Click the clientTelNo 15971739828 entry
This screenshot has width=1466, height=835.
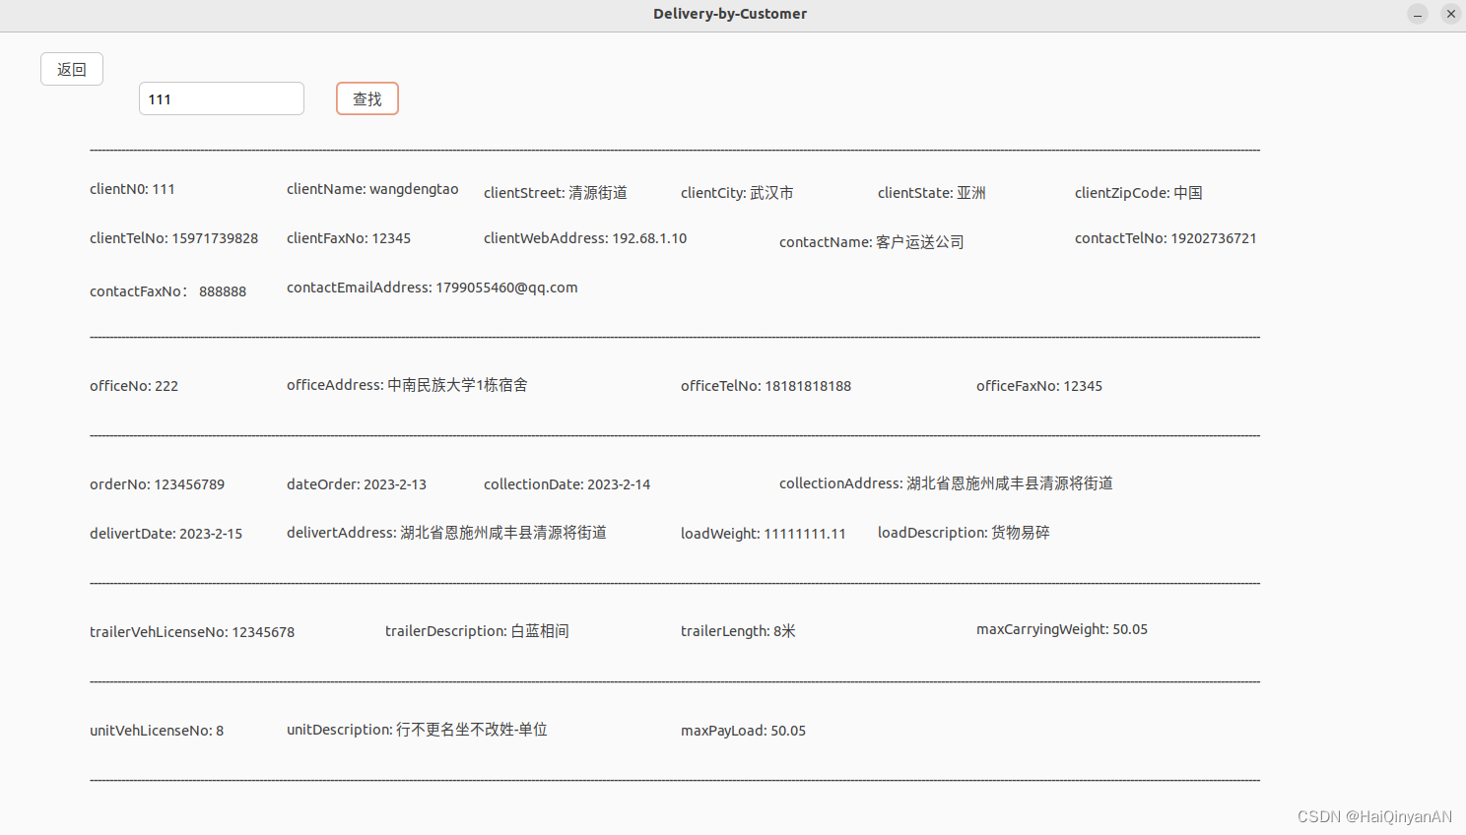point(173,238)
